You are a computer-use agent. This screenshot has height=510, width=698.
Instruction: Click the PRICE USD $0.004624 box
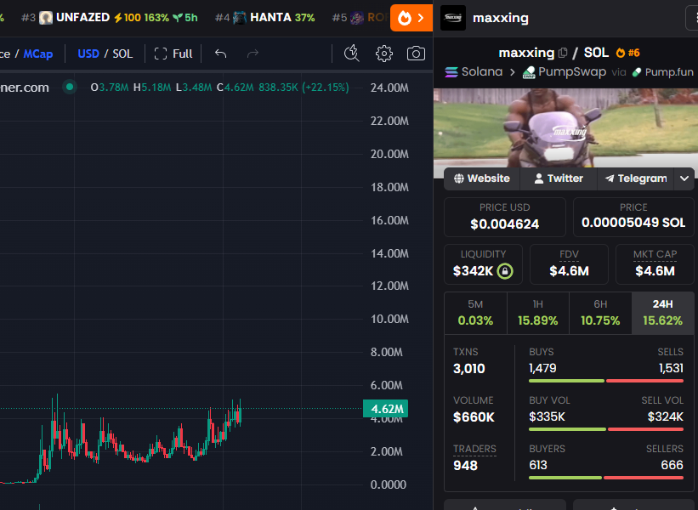coord(505,217)
